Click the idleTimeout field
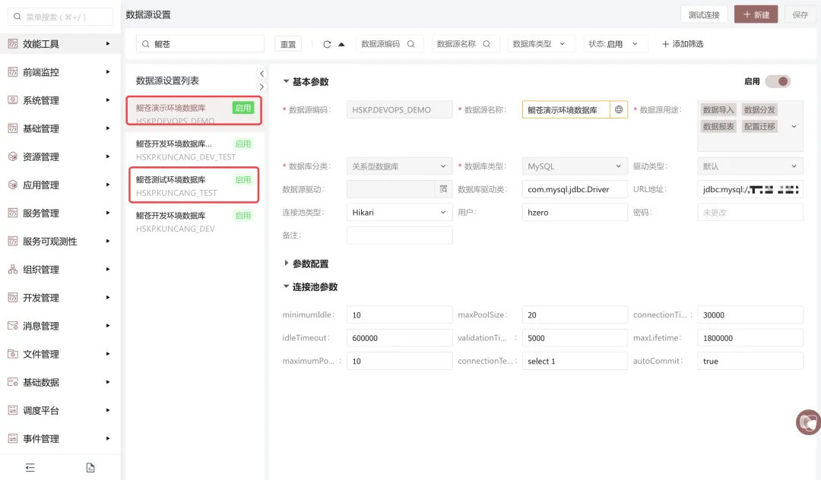Viewport: 821px width, 480px height. 400,338
